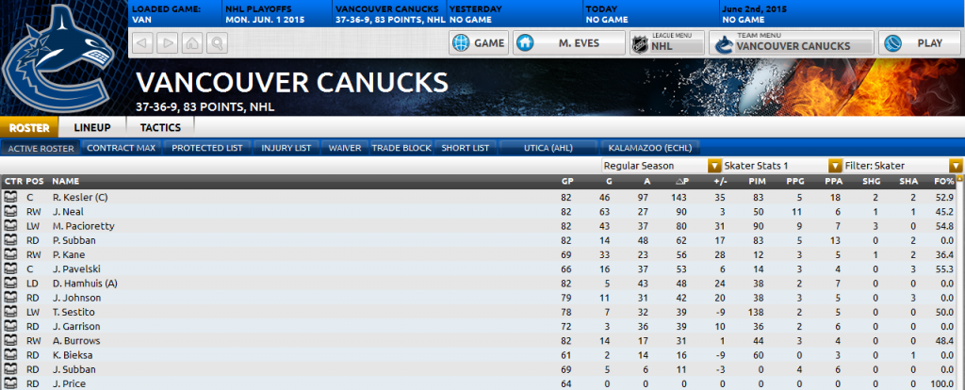Viewport: 965px width, 390px height.
Task: Open contract icon for R. Kesler
Action: (9, 198)
